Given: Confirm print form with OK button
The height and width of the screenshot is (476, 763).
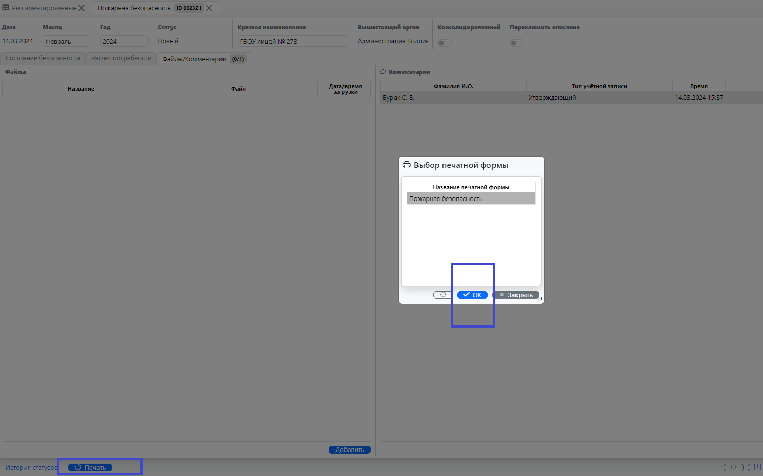Looking at the screenshot, I should 473,295.
